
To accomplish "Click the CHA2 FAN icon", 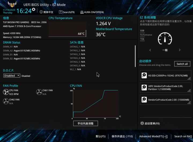I will (x=6, y=101).
